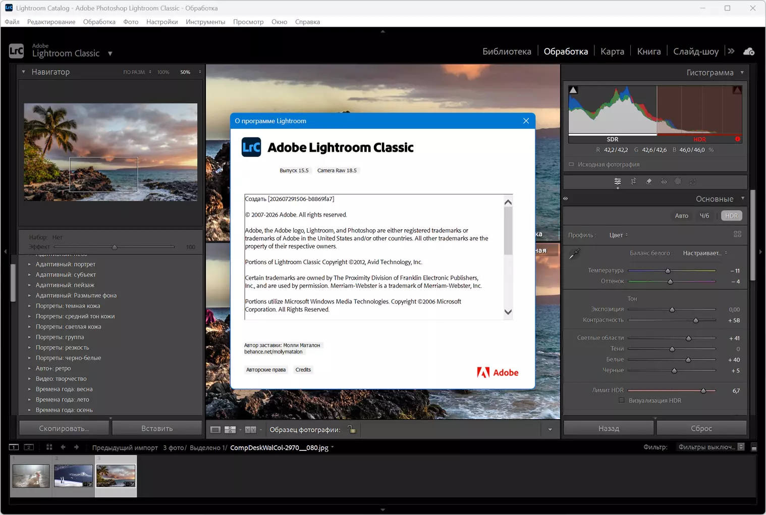
Task: Toggle the Basic panel visibility eye
Action: pos(566,198)
